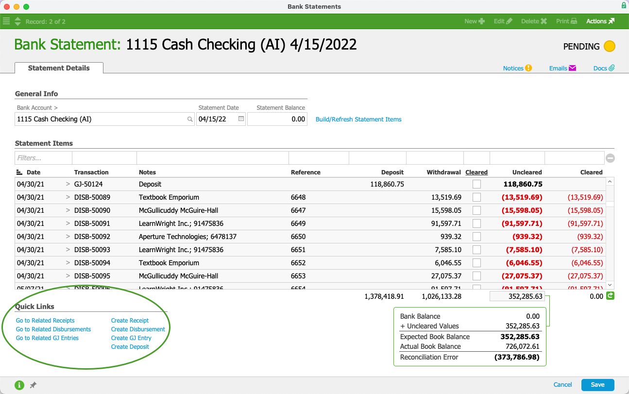Image resolution: width=629 pixels, height=394 pixels.
Task: Click Build/Refresh Statement Items link
Action: (358, 120)
